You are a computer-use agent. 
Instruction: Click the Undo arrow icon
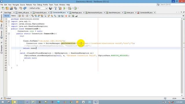[21, 8]
